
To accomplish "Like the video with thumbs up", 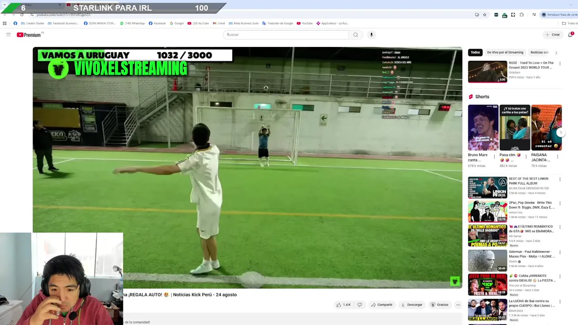I will (344, 305).
